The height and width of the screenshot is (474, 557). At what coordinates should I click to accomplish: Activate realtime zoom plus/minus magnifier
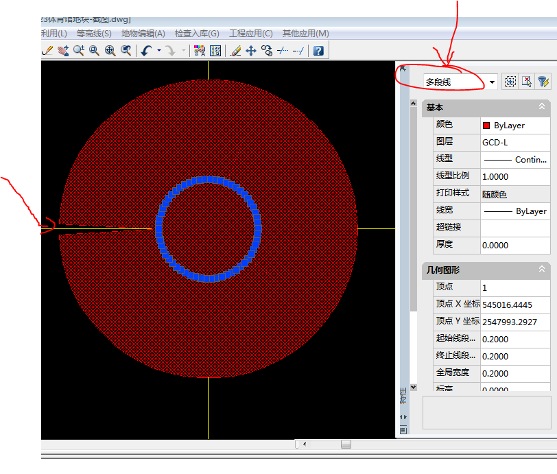[79, 51]
